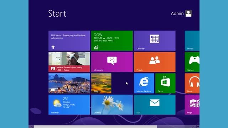Viewport: 228px width, 128px height.
Task: Click the Admin user name
Action: coord(177,14)
